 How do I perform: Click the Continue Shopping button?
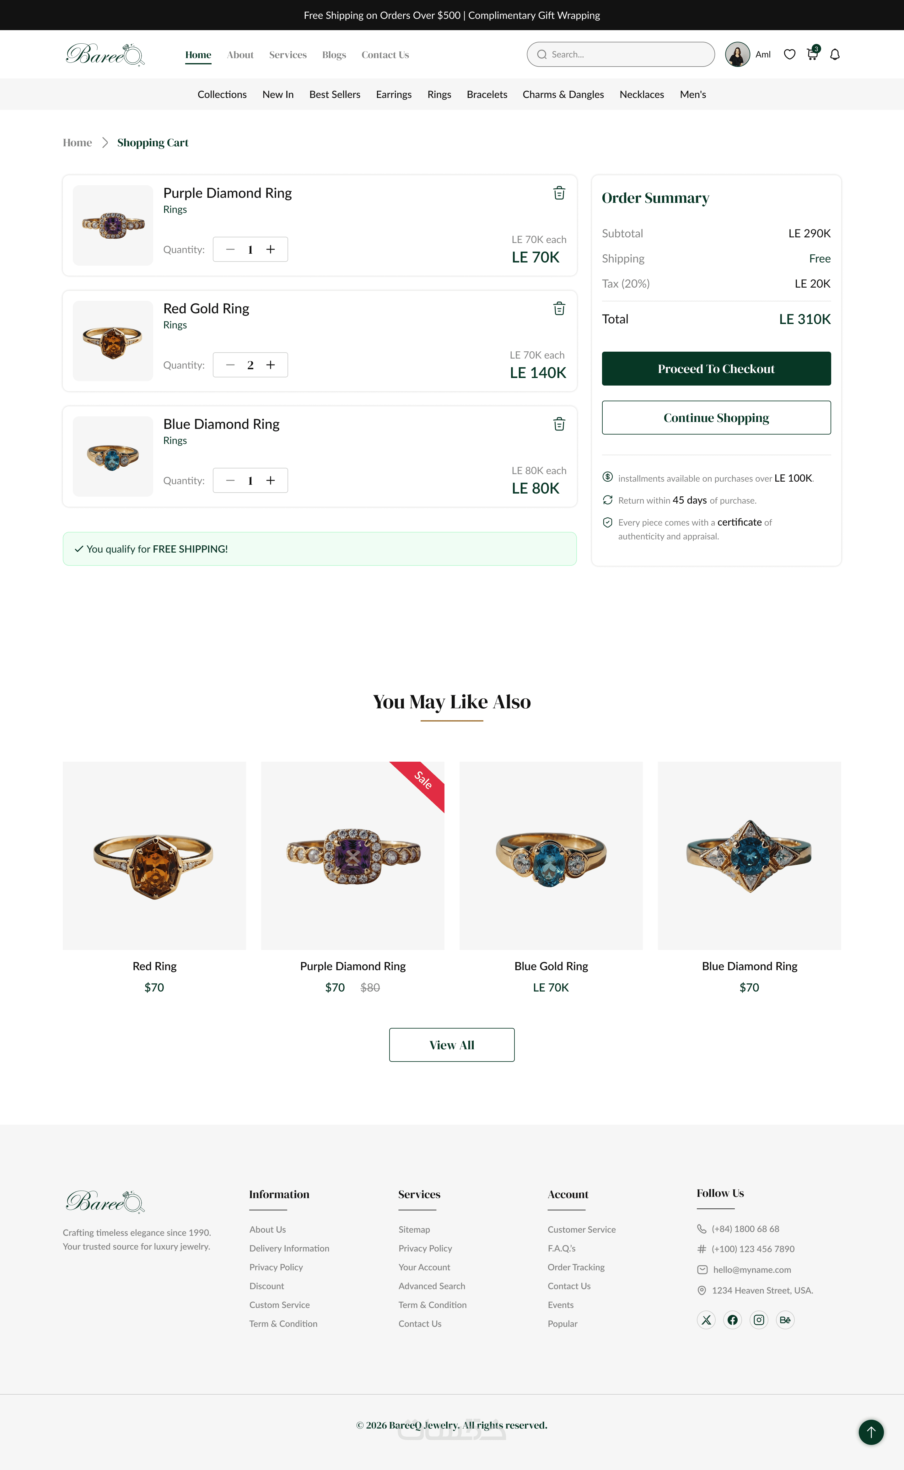(716, 418)
